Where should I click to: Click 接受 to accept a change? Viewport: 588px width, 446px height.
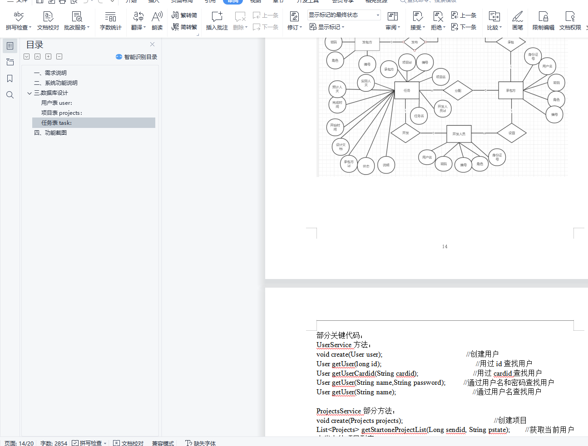point(418,21)
